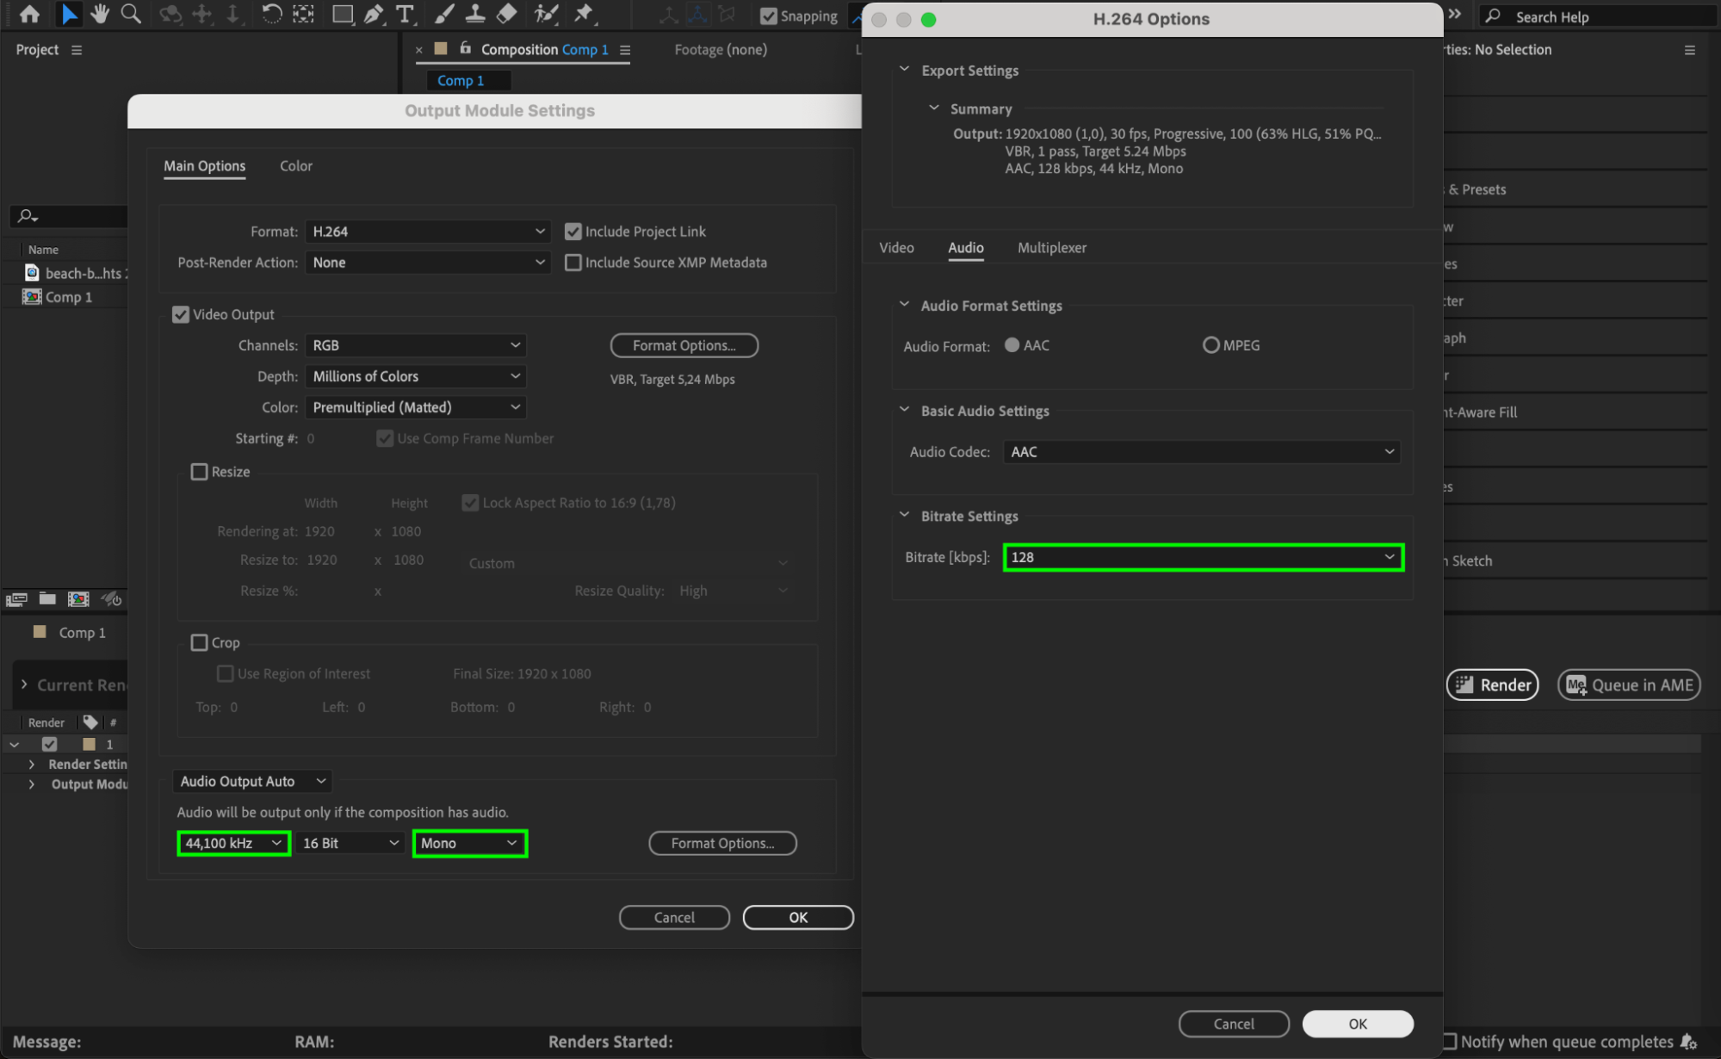
Task: Click the Home icon
Action: click(x=29, y=14)
